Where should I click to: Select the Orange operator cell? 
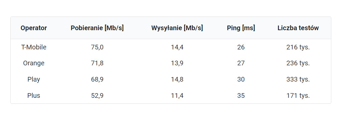(34, 63)
